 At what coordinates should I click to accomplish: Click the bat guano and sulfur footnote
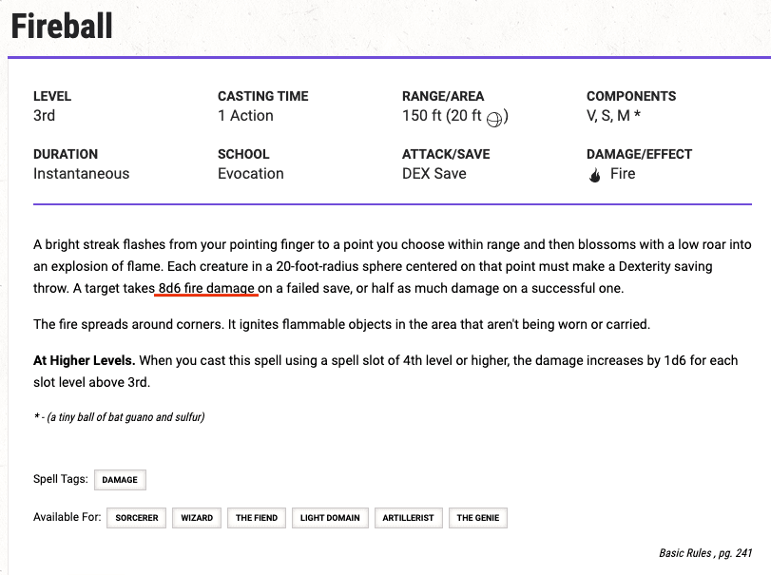pos(119,417)
